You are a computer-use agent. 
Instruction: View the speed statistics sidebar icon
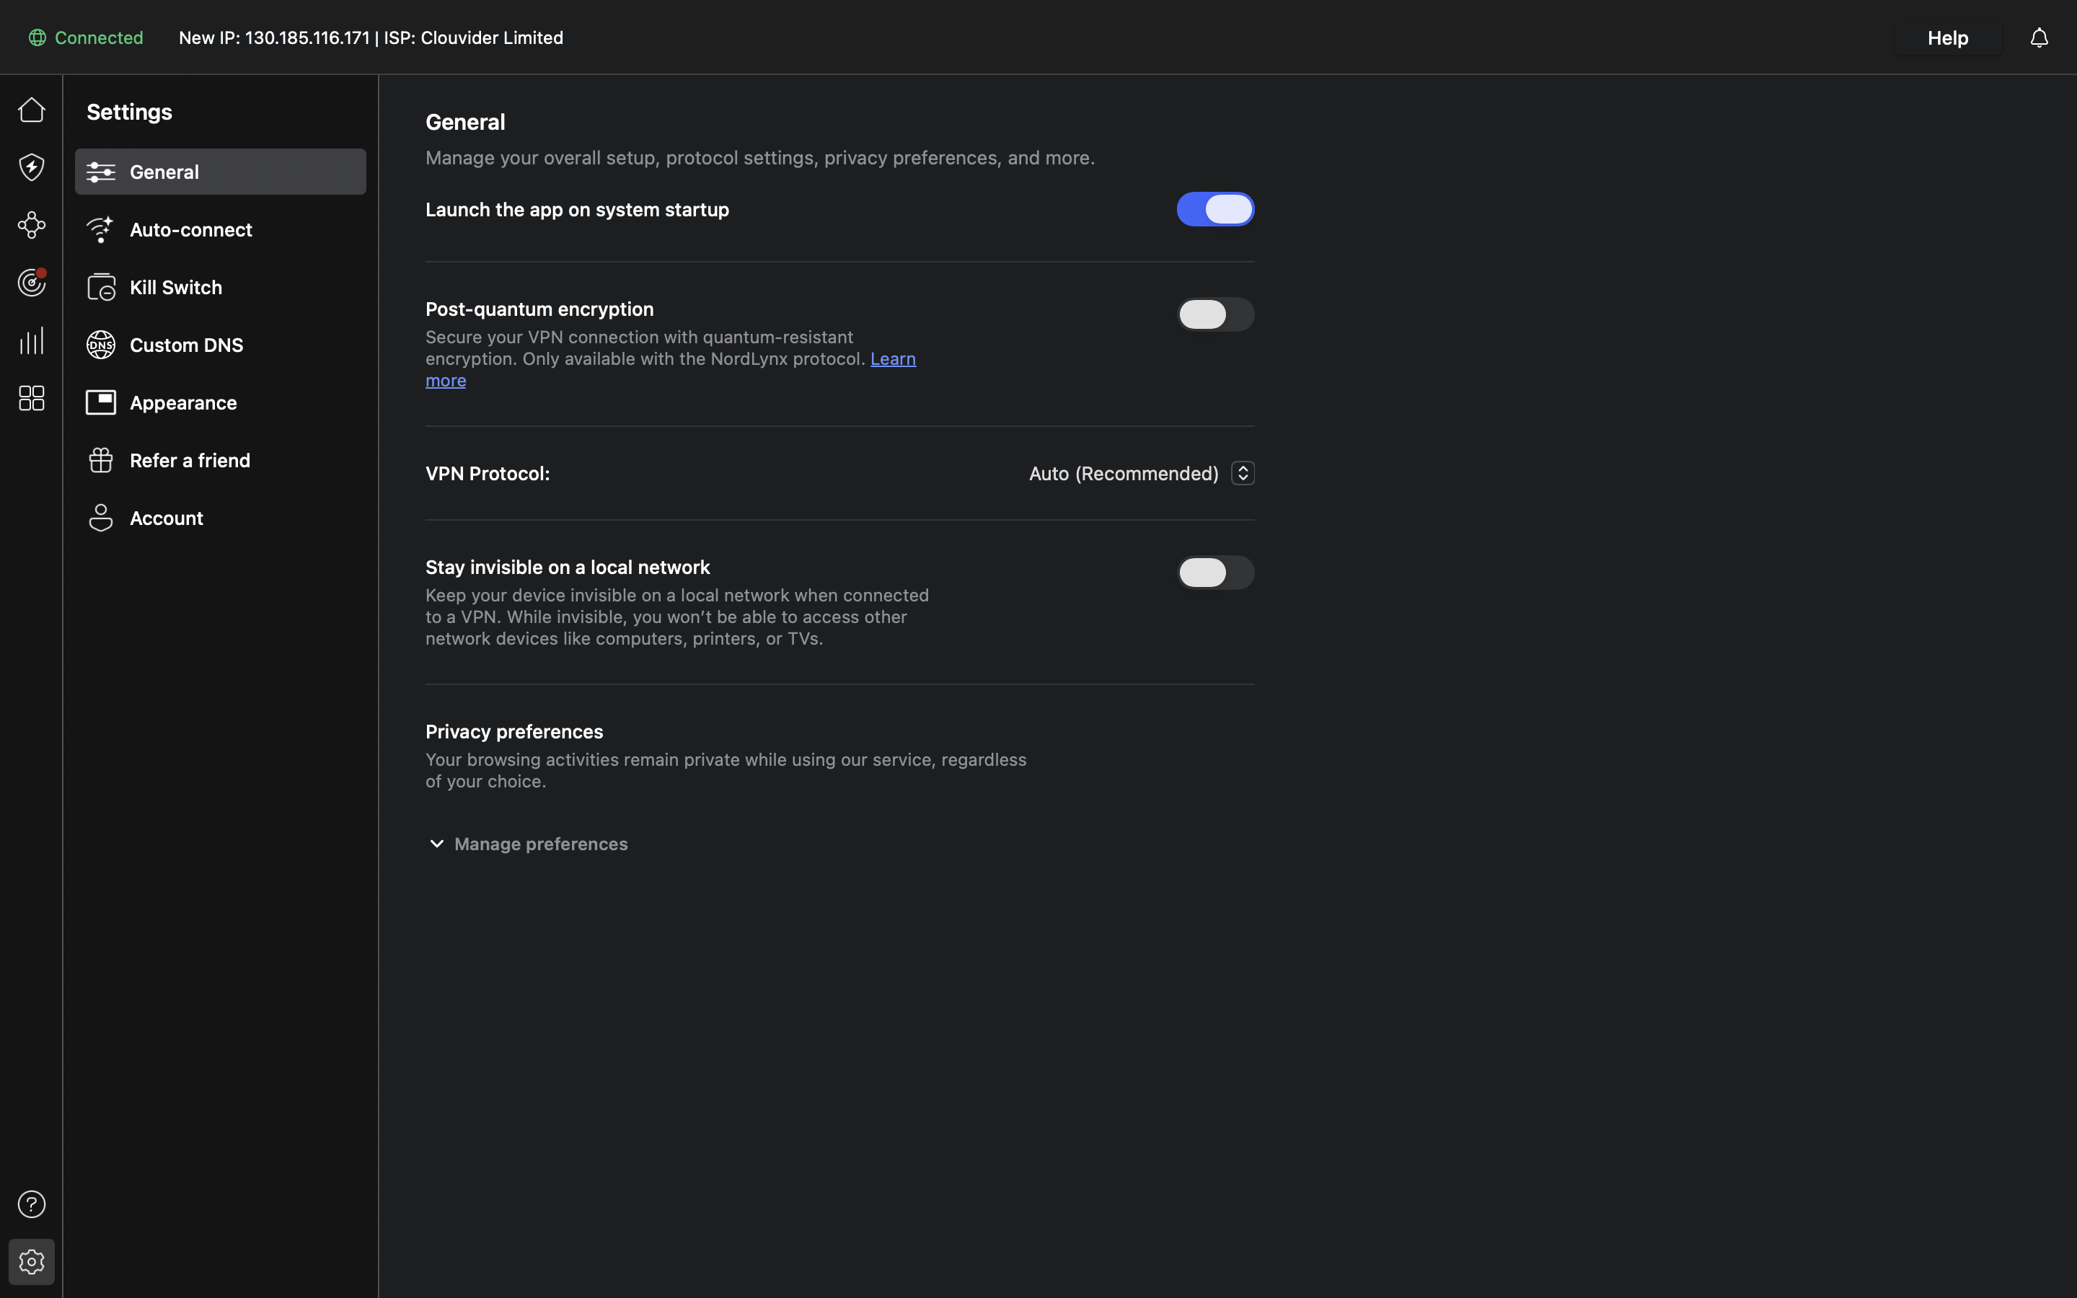coord(32,340)
